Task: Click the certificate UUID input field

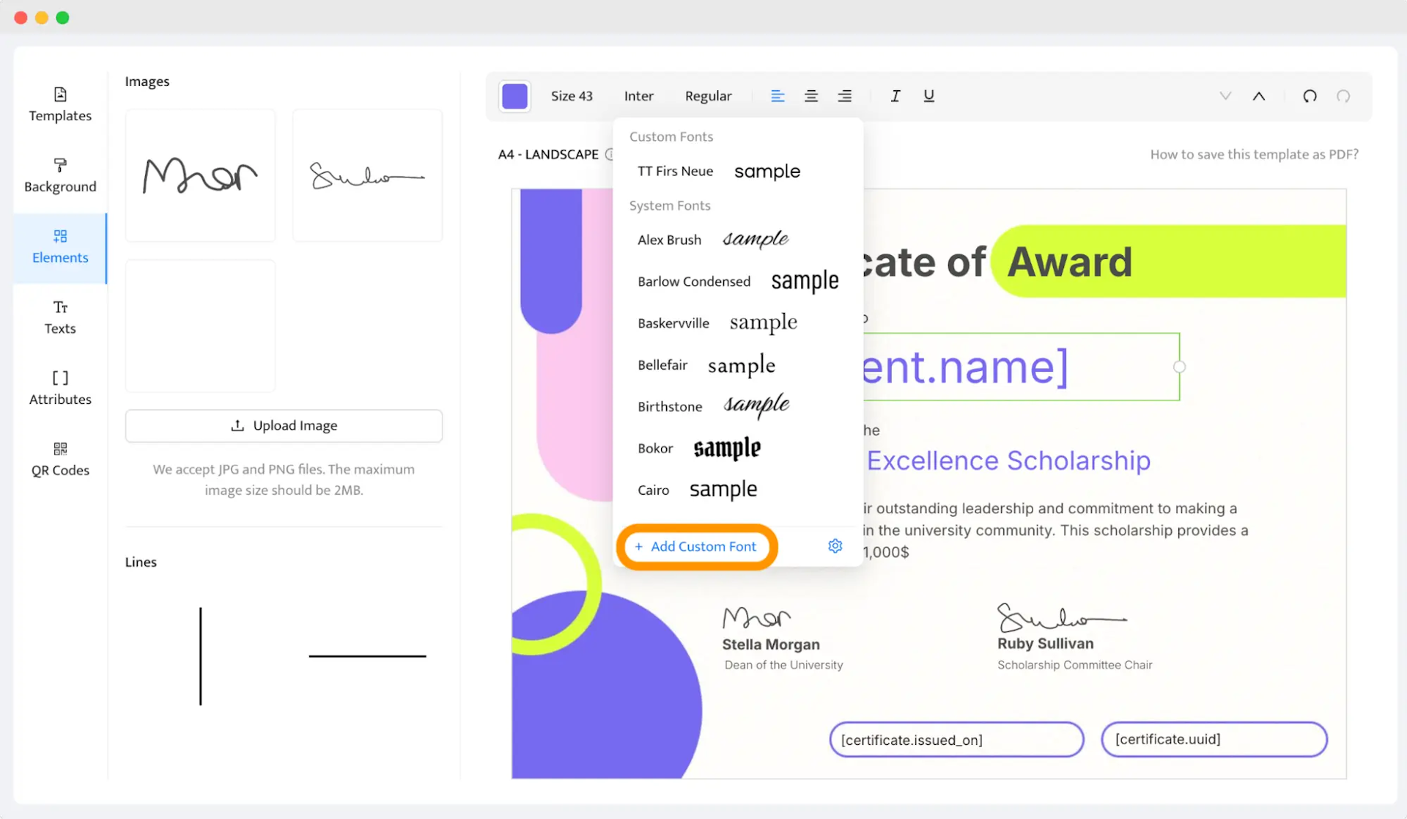Action: [1213, 739]
